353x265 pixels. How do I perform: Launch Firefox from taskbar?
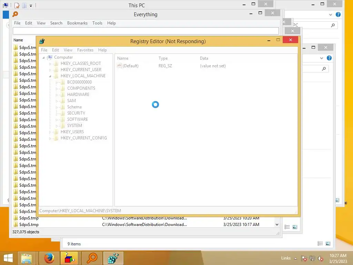point(49,258)
